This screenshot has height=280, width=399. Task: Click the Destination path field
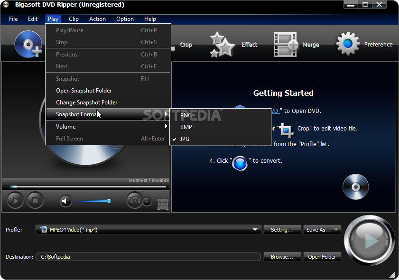pyautogui.click(x=148, y=257)
